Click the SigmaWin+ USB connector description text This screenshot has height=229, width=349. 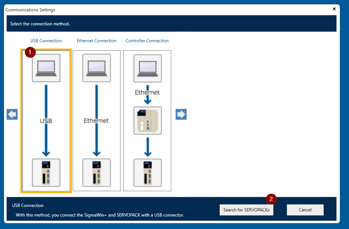[100, 215]
